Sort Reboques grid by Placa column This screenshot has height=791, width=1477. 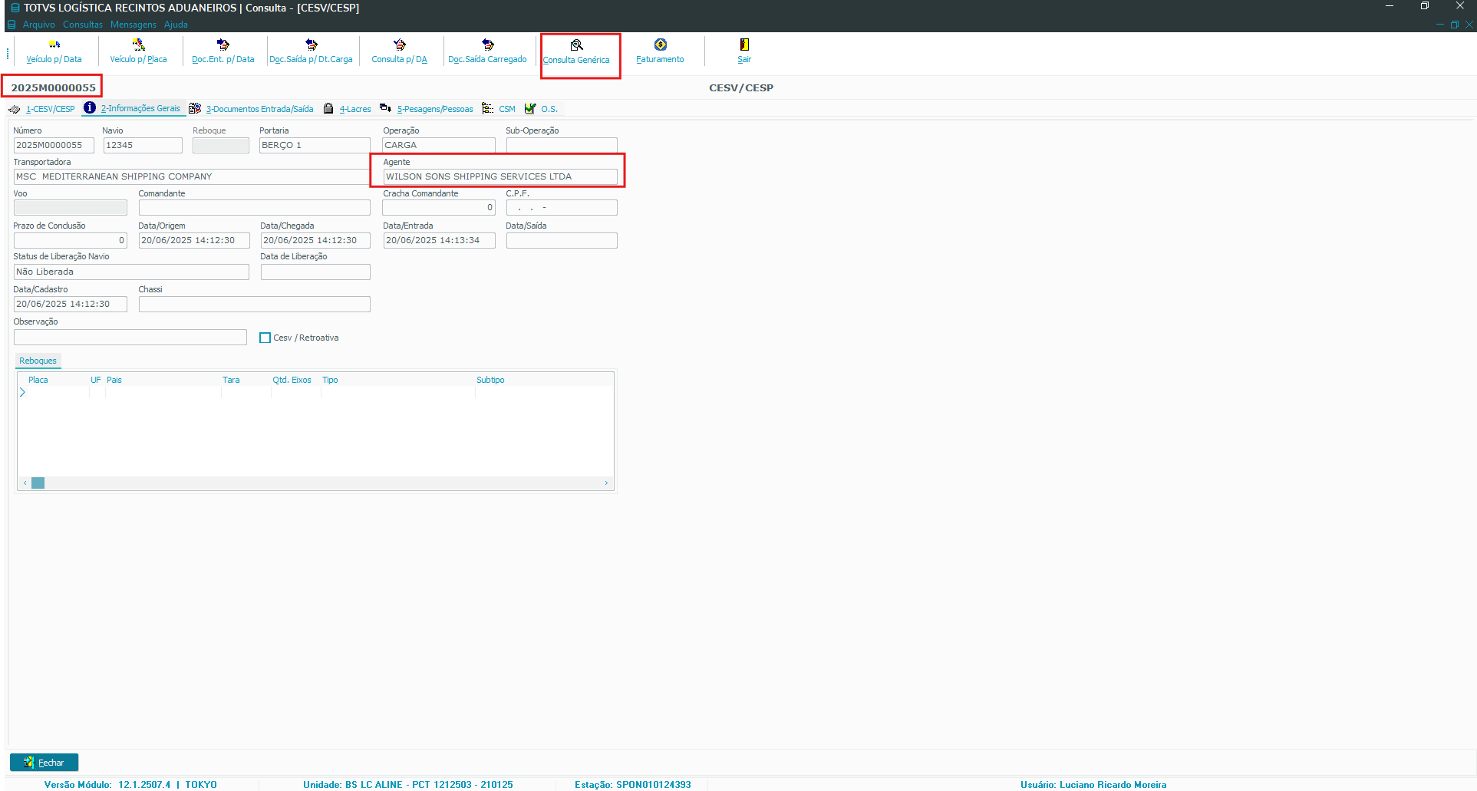coord(38,380)
